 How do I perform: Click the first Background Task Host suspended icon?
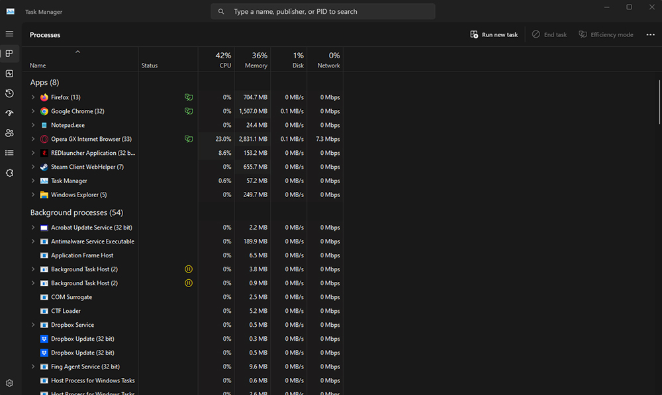point(189,269)
